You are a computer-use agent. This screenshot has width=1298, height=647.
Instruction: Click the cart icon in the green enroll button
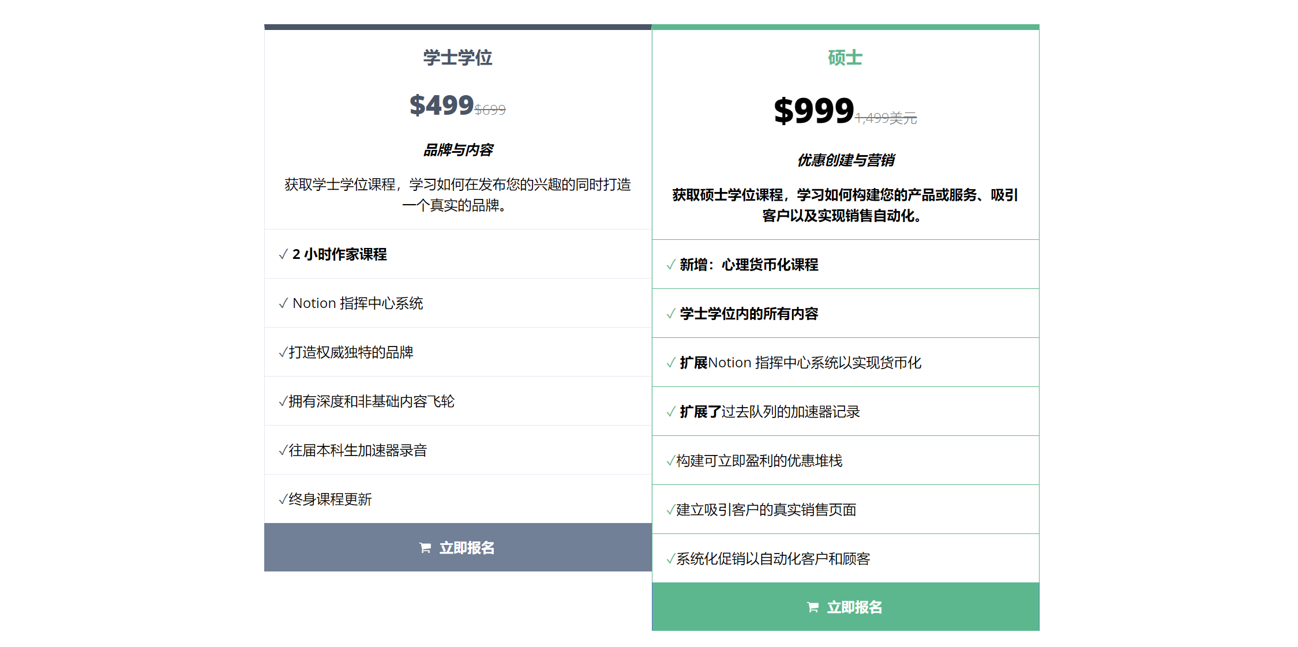tap(813, 607)
